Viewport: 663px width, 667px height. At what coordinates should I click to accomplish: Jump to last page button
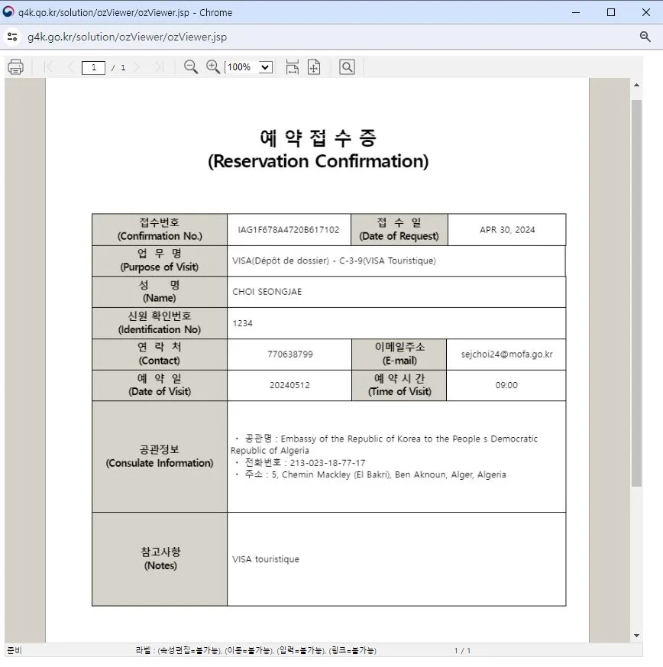point(159,67)
